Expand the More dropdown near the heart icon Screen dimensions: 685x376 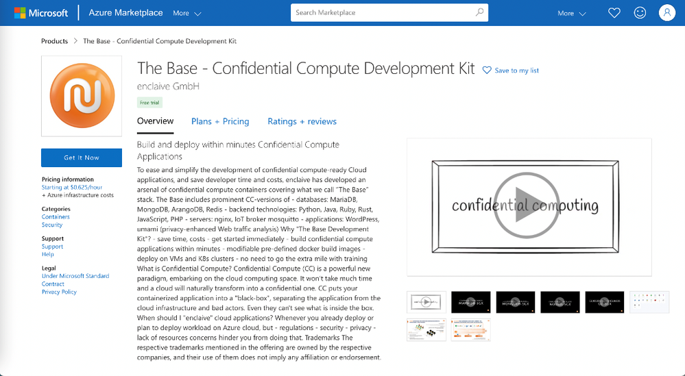pos(571,14)
